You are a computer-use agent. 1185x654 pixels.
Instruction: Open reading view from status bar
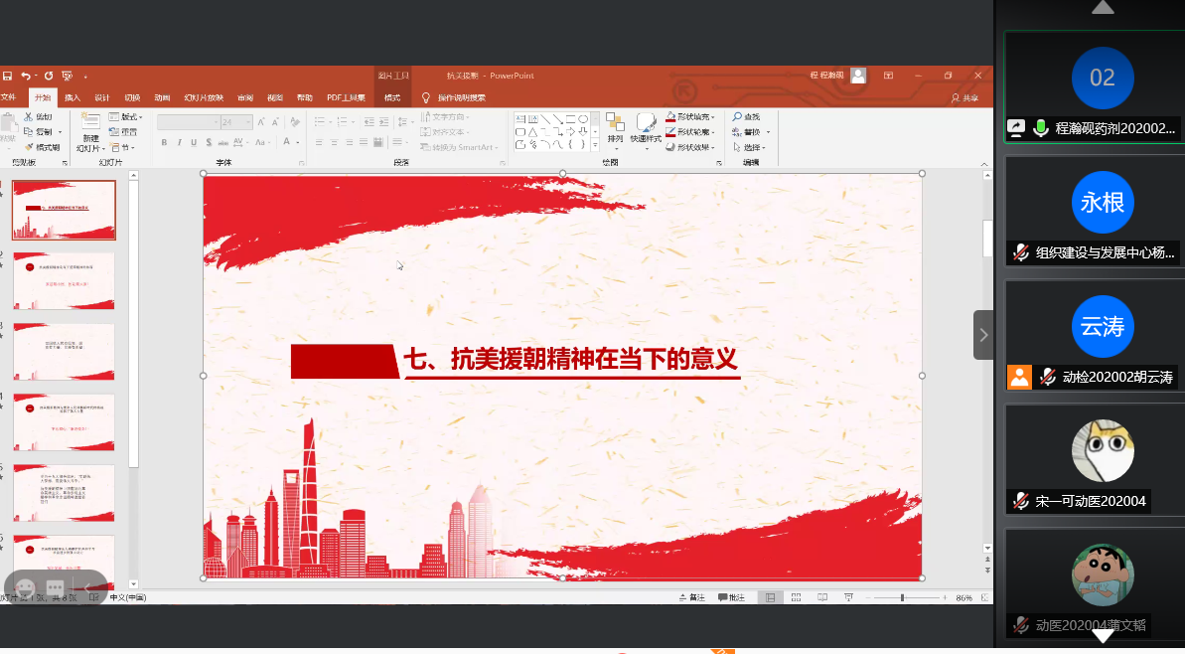tap(821, 597)
